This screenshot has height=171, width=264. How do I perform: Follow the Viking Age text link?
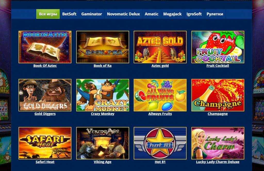click(103, 162)
